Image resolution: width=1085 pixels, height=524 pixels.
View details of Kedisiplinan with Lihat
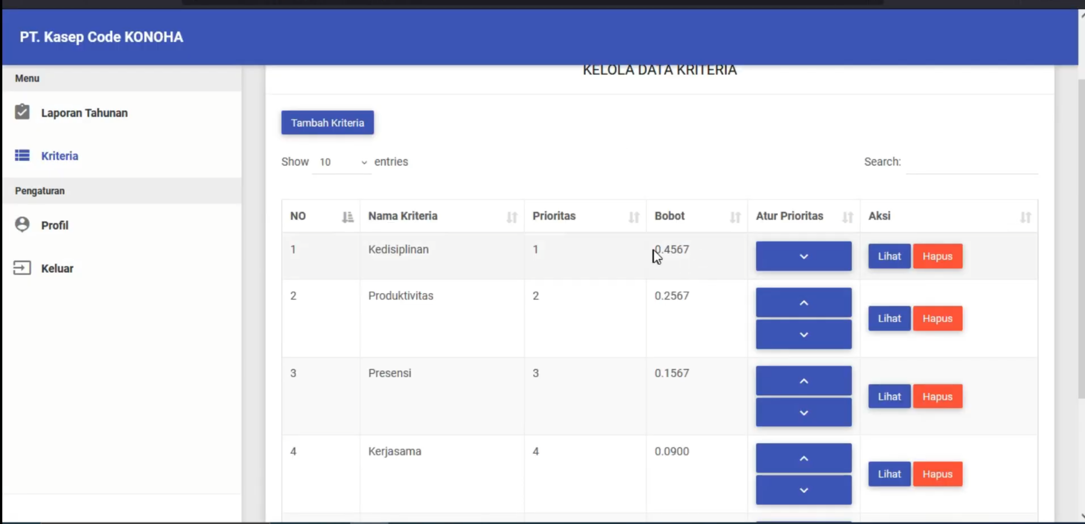(889, 256)
